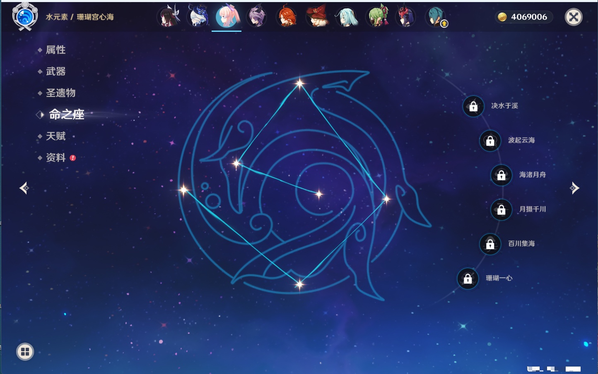Screen dimensions: 598x374
Task: Click the Mora coin icon
Action: [502, 17]
